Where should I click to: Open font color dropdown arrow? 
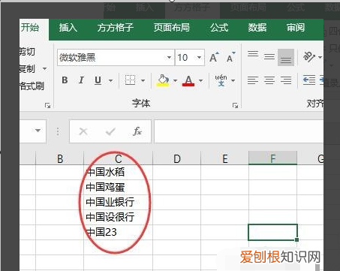[x=200, y=80]
